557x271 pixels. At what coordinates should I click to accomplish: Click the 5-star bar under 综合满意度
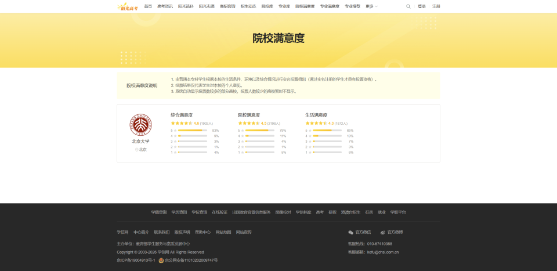click(x=193, y=131)
